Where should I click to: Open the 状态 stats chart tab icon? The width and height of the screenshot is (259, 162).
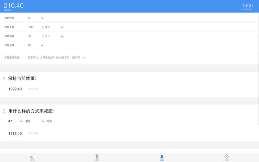32,156
